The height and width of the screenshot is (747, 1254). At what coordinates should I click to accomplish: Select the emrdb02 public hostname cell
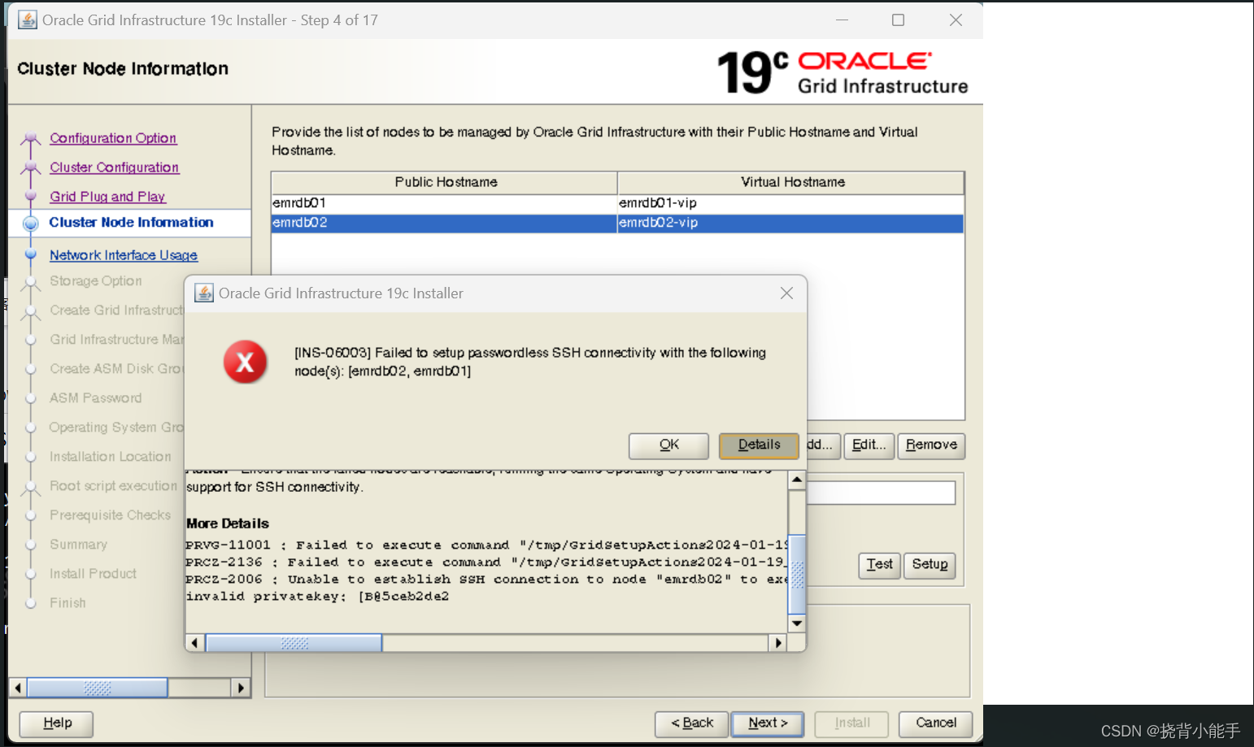444,223
